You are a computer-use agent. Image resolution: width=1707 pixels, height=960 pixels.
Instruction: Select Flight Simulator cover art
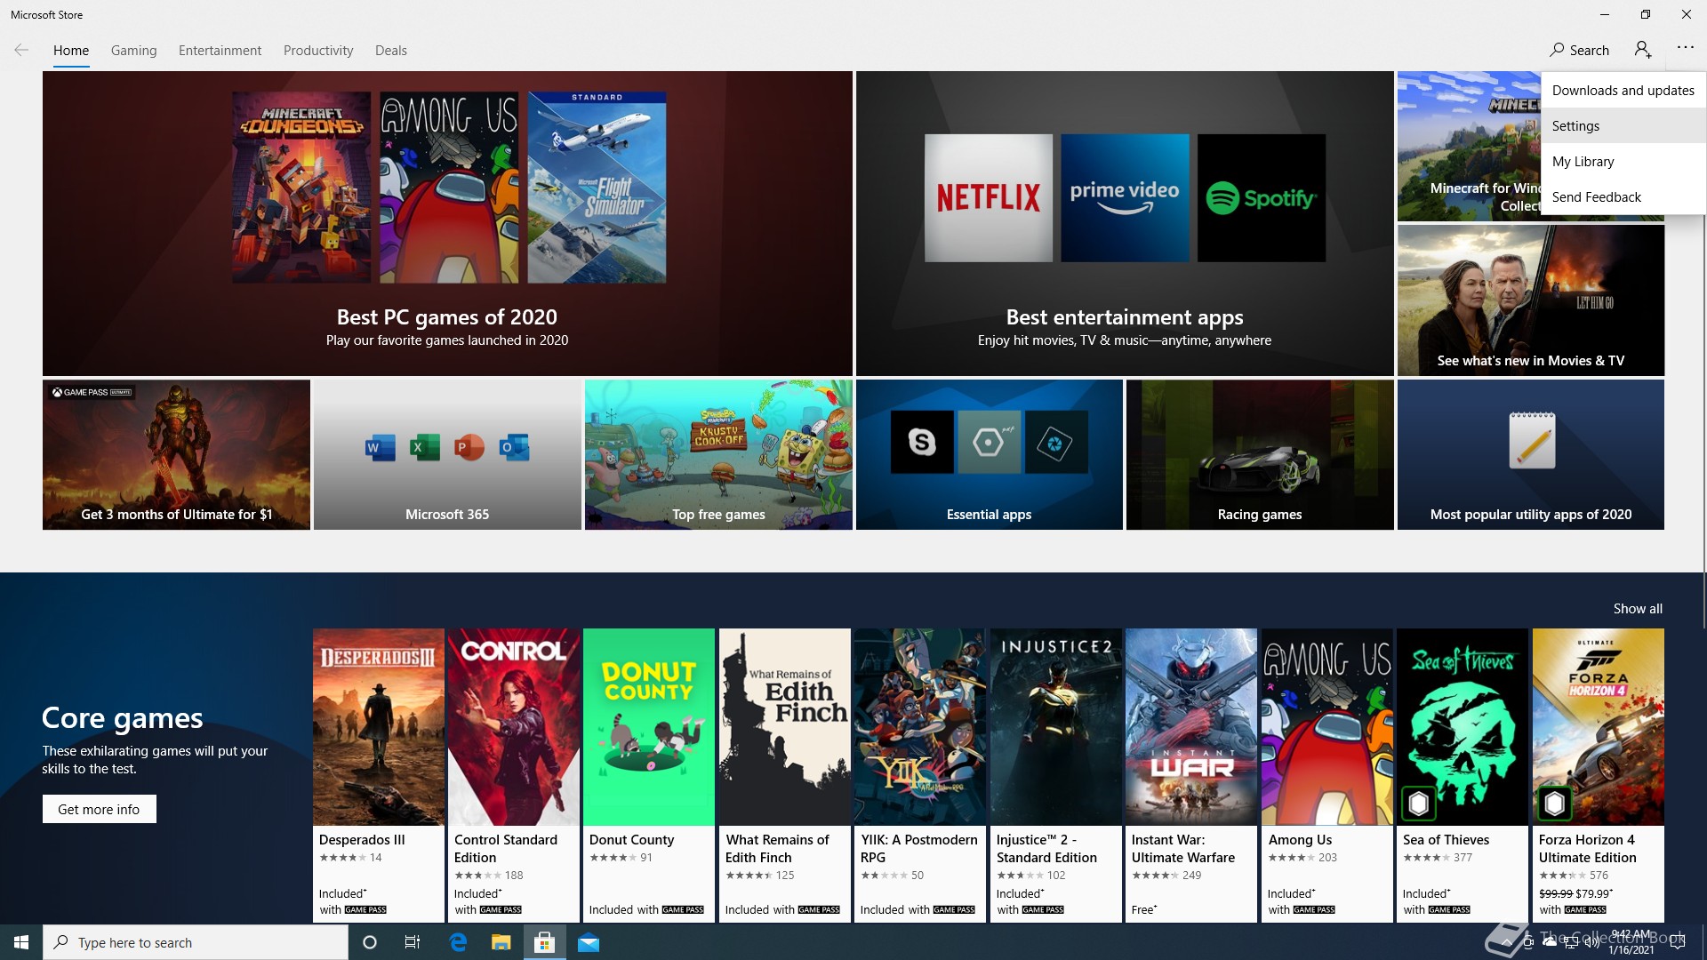tap(597, 188)
